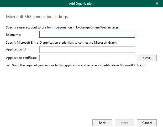Open the Install... certificate button
Screen dimensions: 163x127
point(147,58)
